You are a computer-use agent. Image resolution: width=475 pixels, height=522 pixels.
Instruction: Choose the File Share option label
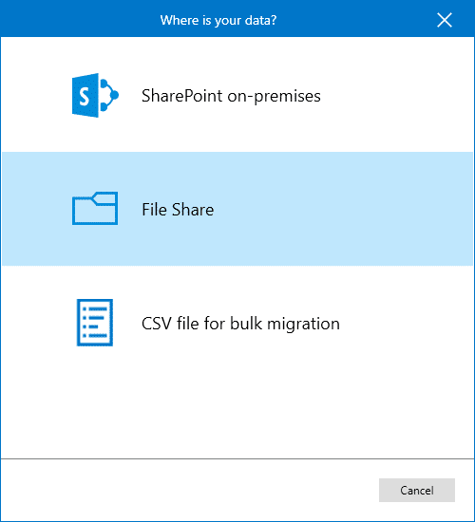click(178, 210)
